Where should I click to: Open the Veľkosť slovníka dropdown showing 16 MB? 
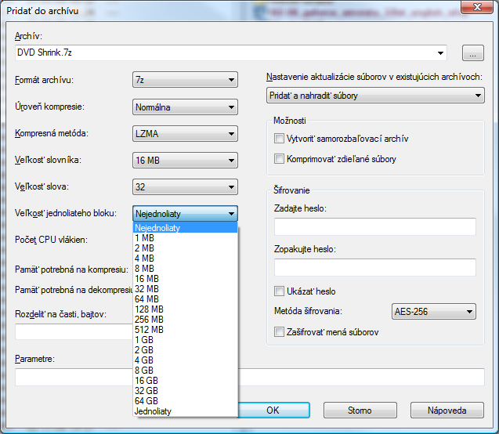click(x=185, y=161)
